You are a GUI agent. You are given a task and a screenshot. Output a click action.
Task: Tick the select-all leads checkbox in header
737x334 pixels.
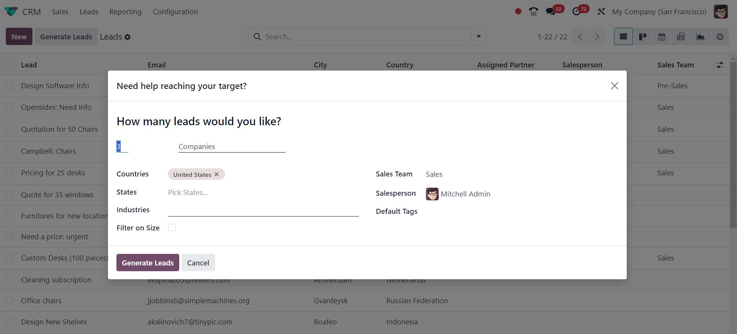pos(10,65)
